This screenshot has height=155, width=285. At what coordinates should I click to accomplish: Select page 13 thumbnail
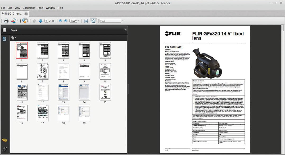tap(64, 92)
